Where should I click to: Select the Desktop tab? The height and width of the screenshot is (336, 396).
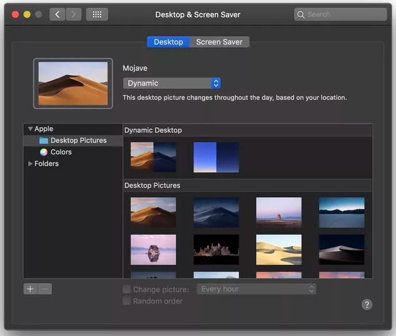[x=168, y=42]
